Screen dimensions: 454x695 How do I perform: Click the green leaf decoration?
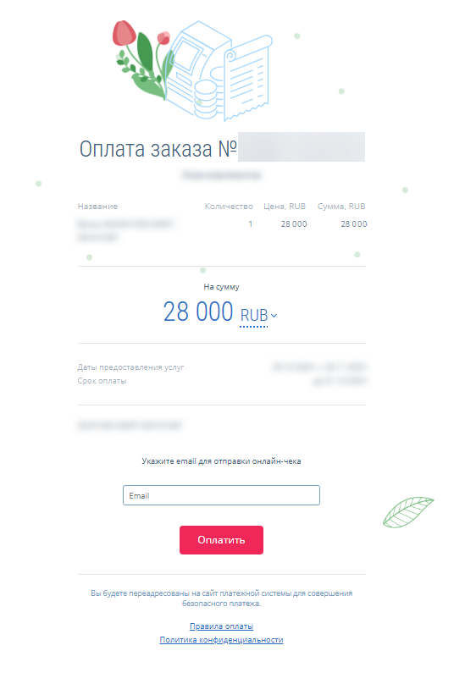[408, 512]
